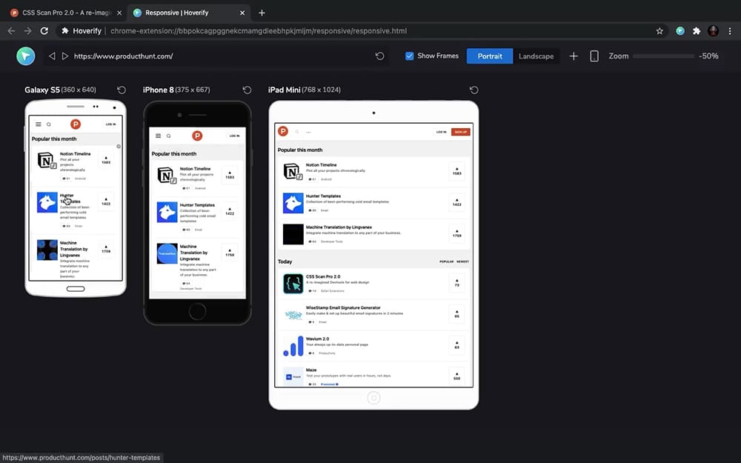This screenshot has height=463, width=741.
Task: Go back in Chrome browser
Action: pyautogui.click(x=11, y=31)
